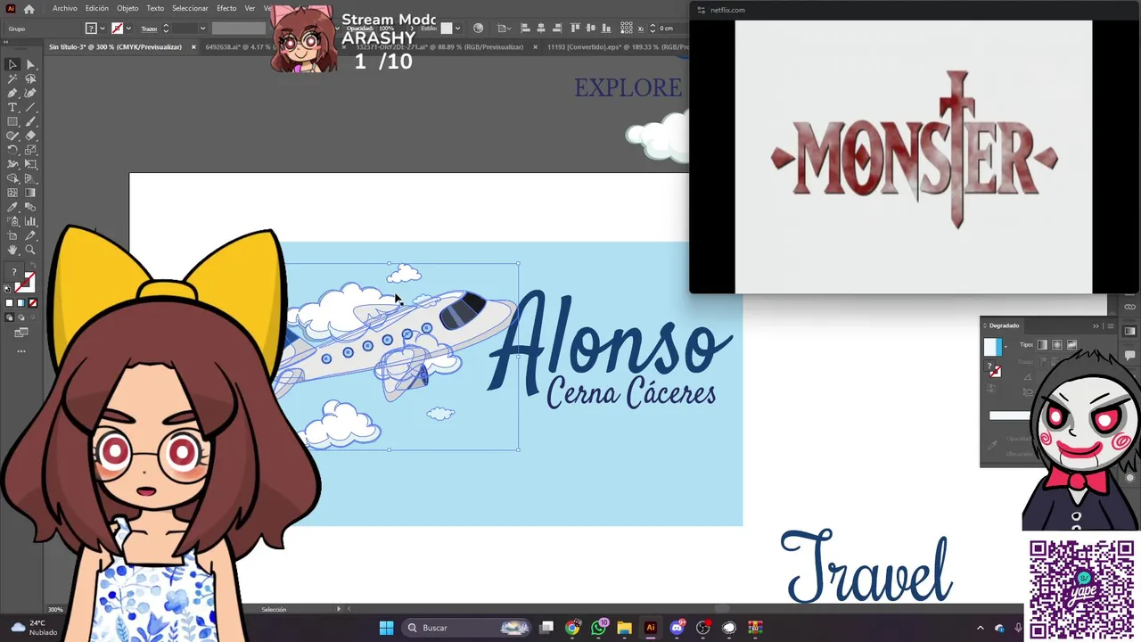Select the Column Graph tool
The height and width of the screenshot is (642, 1141).
click(x=30, y=221)
